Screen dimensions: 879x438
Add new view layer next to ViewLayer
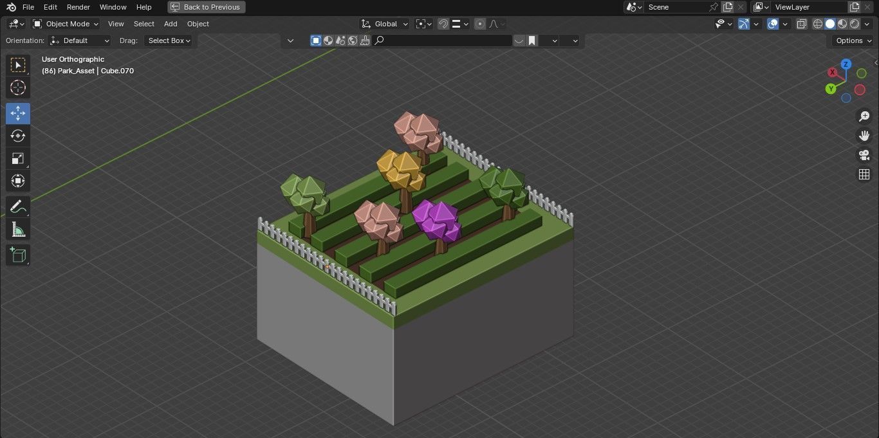point(855,7)
